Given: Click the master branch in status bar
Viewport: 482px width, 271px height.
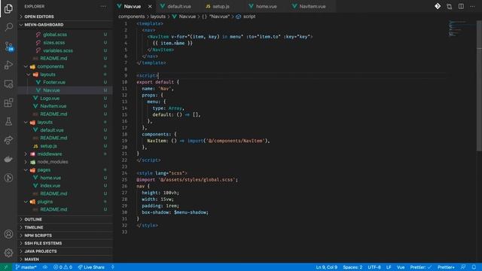Looking at the screenshot, I should (x=26, y=267).
